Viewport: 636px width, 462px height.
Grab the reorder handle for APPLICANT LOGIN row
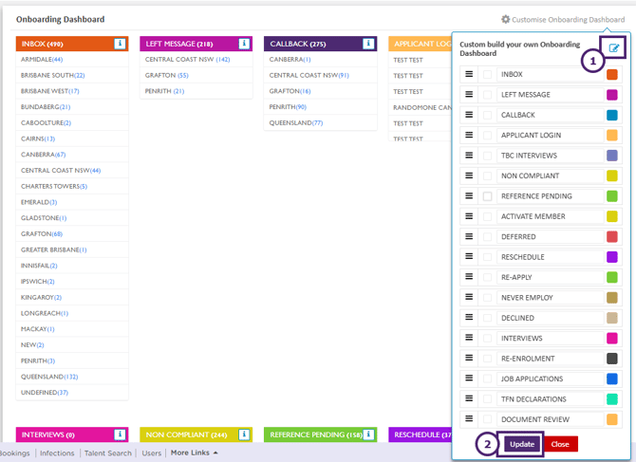469,135
